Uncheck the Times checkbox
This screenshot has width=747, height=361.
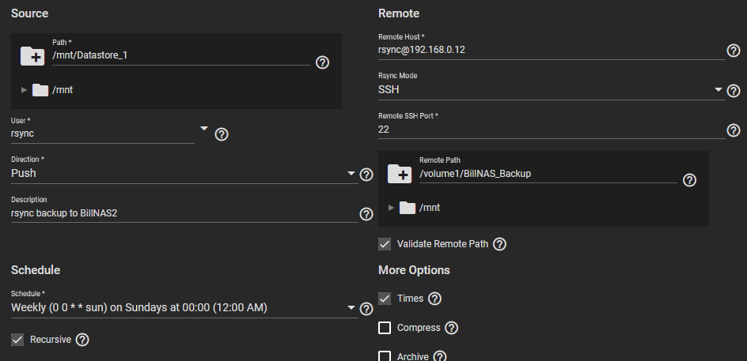(x=385, y=299)
